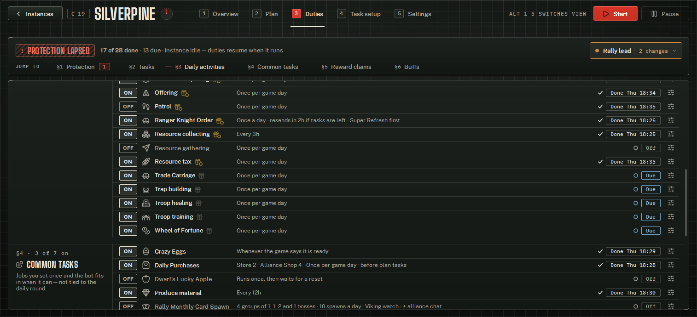This screenshot has width=697, height=317.
Task: Enable the Resource gathering toggle
Action: (128, 148)
